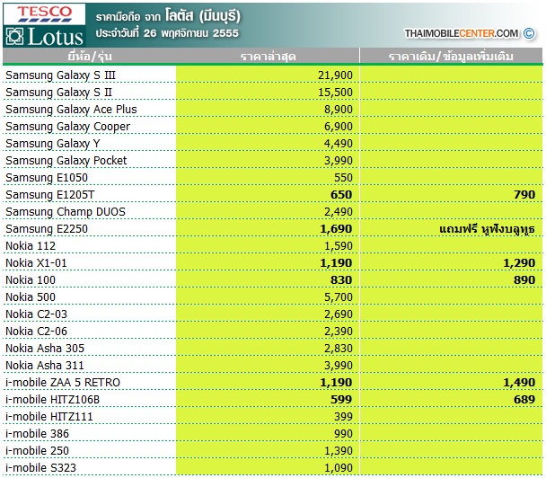
Task: Click the 1,390 price value
Action: [x=339, y=450]
